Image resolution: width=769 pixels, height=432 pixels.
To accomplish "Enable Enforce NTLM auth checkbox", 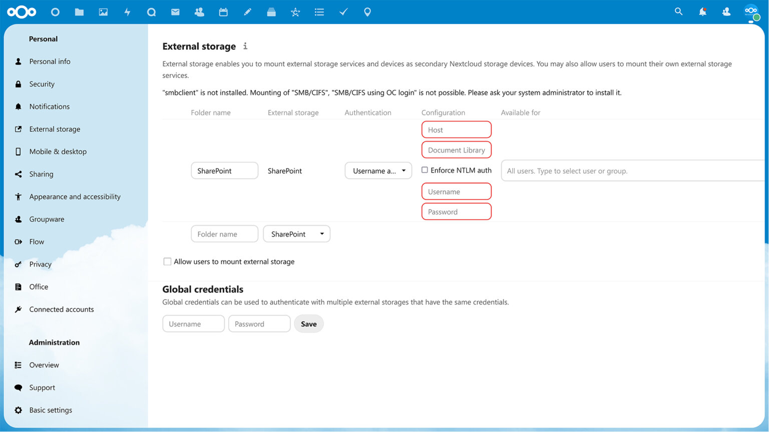I will [424, 170].
